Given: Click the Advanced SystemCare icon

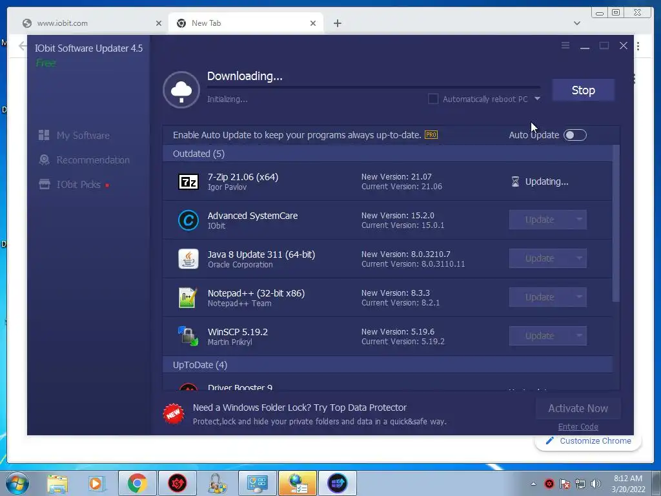Looking at the screenshot, I should point(188,221).
